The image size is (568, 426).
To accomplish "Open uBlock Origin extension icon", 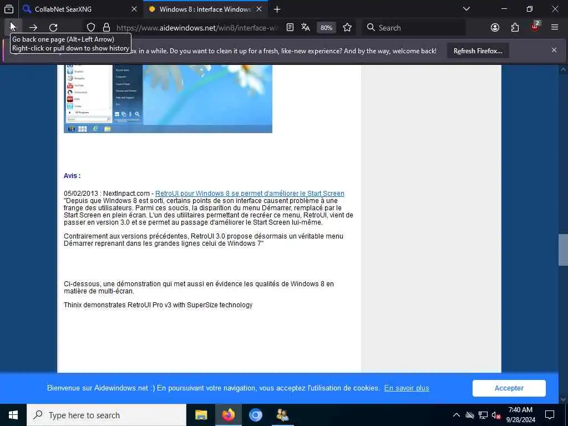I will pos(535,28).
